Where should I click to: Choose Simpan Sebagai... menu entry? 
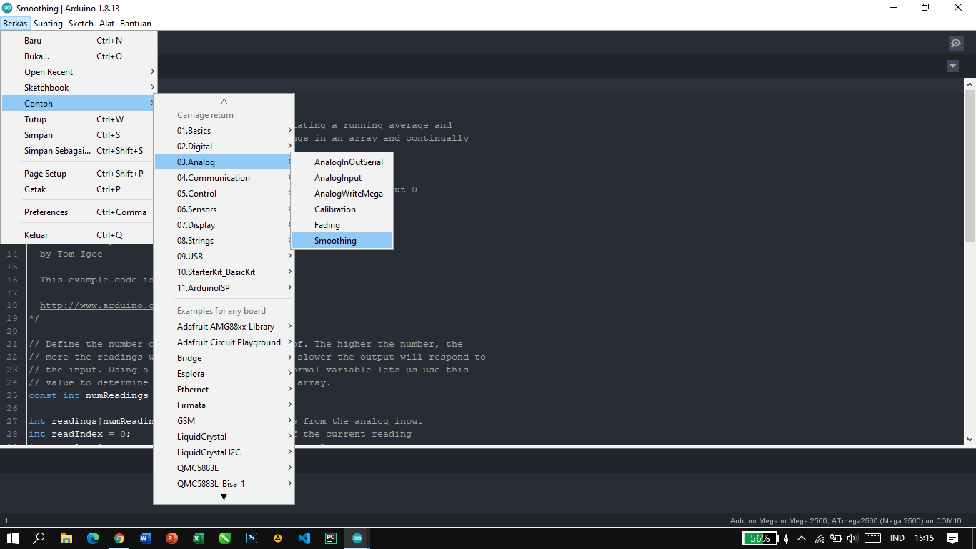tap(79, 151)
